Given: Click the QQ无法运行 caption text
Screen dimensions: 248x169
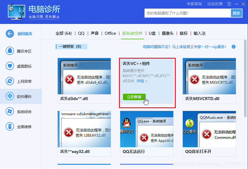Looking at the screenshot, I should tap(134, 152).
